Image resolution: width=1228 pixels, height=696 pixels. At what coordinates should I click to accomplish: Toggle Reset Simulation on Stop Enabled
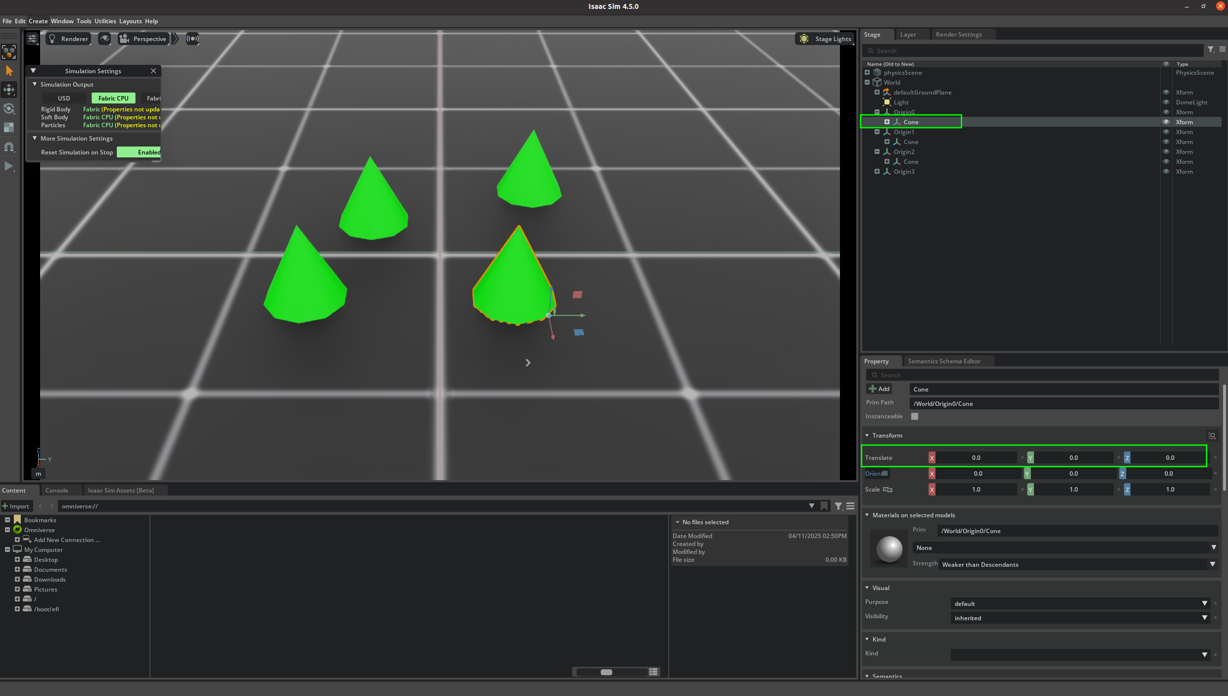(x=139, y=152)
